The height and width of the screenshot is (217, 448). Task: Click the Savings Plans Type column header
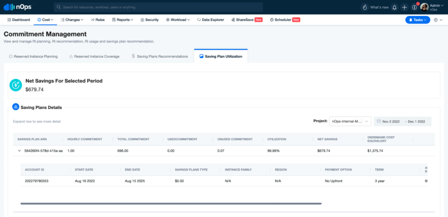[191, 170]
